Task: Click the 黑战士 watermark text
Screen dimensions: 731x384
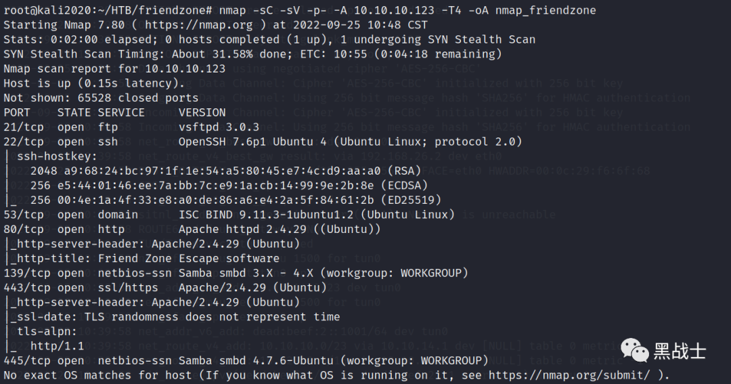Action: coord(680,351)
